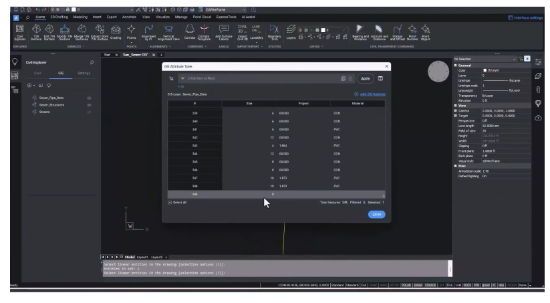
Task: Click the ByLayer color swatch in Properties
Action: (x=485, y=71)
